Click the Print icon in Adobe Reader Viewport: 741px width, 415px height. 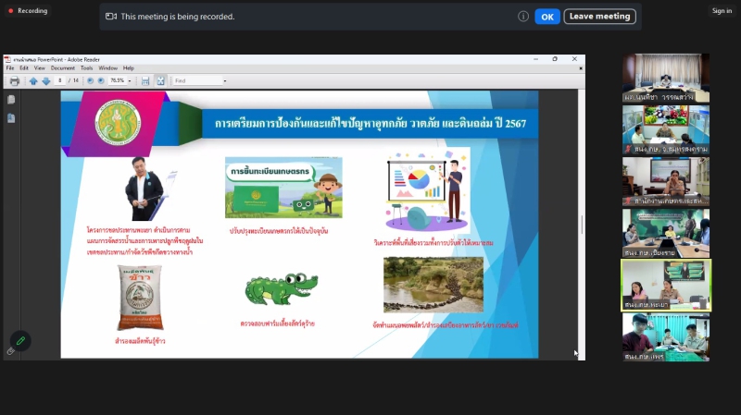[13, 80]
